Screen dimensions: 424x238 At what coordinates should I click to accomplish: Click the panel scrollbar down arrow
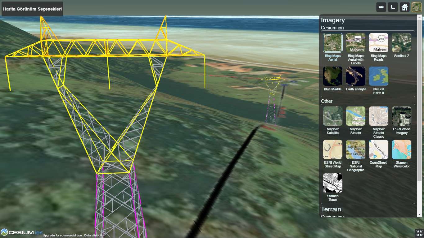(x=420, y=214)
